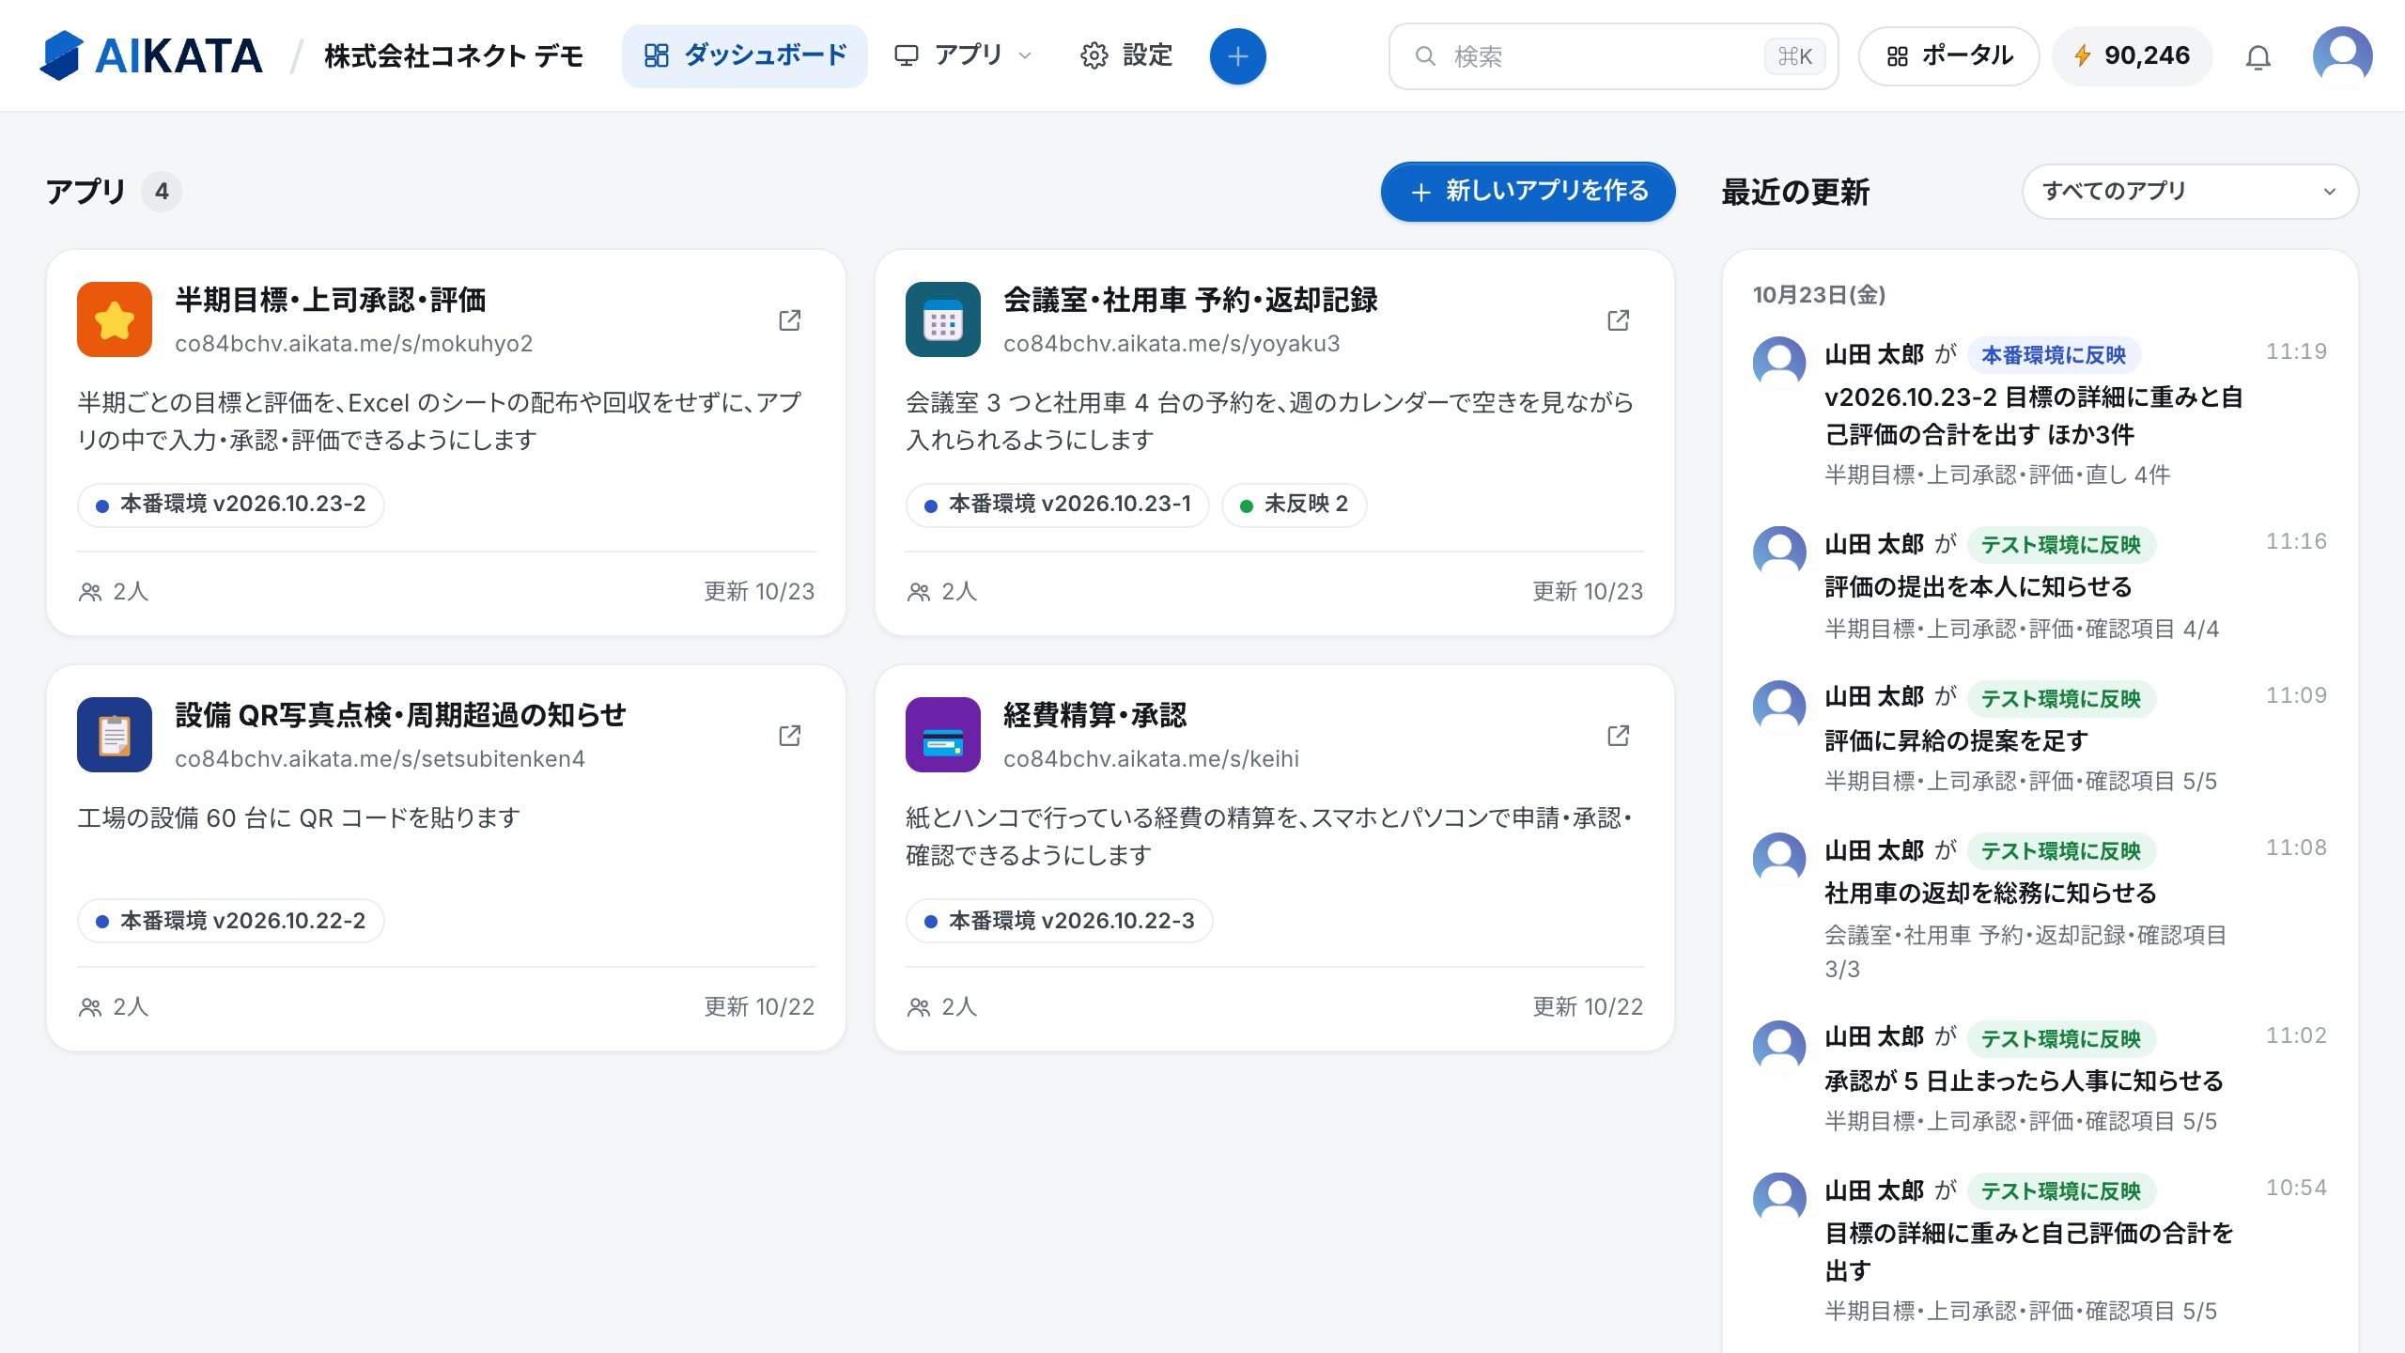Viewport: 2405px width, 1353px height.
Task: Expand the アプリ menu in header
Action: tap(963, 56)
